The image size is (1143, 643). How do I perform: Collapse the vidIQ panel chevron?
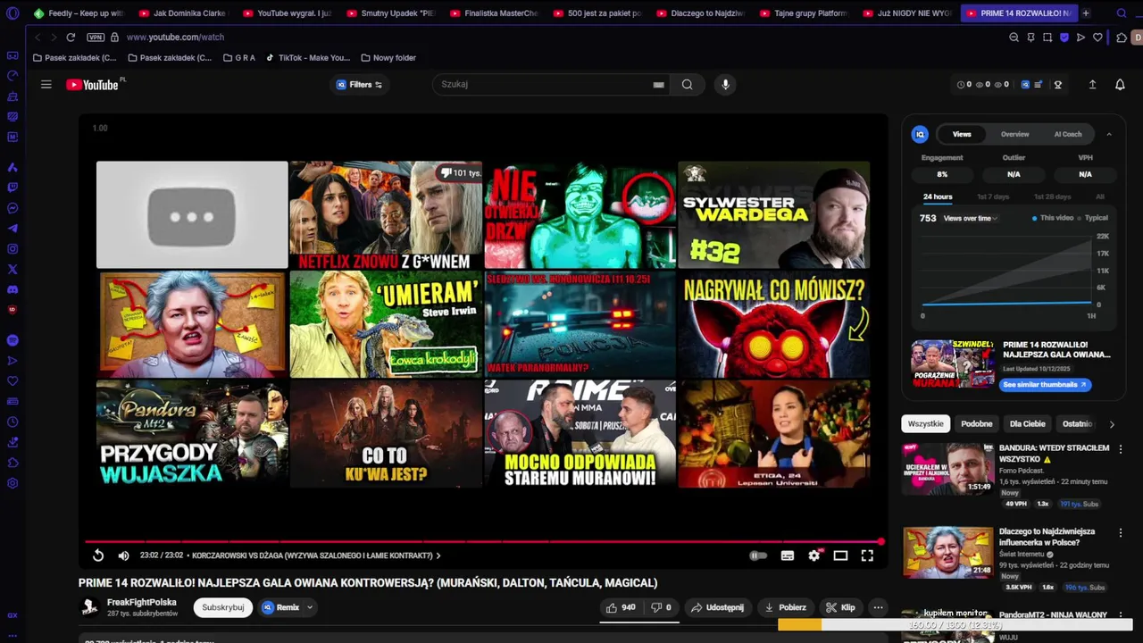(x=1109, y=134)
